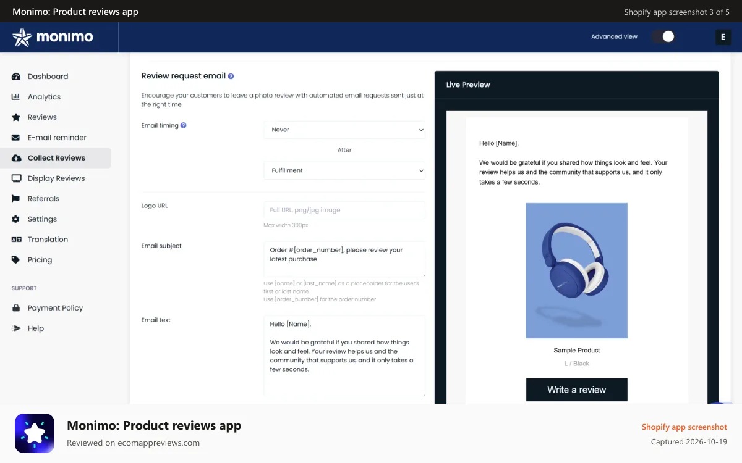This screenshot has width=742, height=463.
Task: Click into the Email subject textarea
Action: [344, 259]
